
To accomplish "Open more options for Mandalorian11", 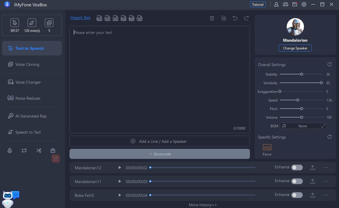I will click(325, 181).
